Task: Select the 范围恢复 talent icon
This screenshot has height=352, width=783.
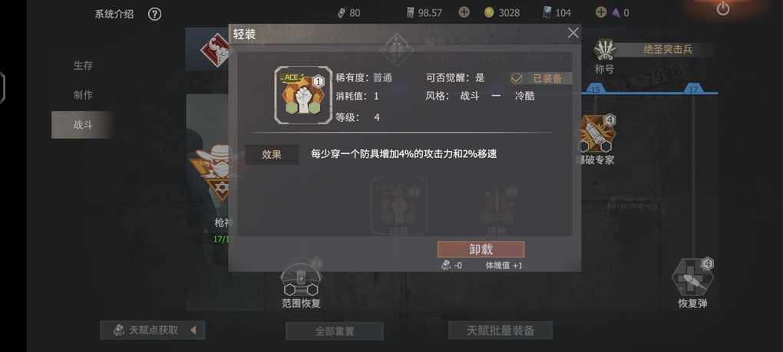Action: pos(301,278)
